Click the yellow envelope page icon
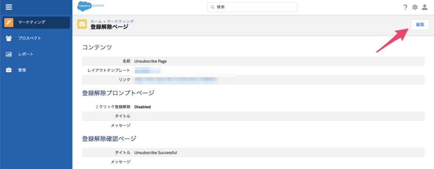 click(x=82, y=24)
